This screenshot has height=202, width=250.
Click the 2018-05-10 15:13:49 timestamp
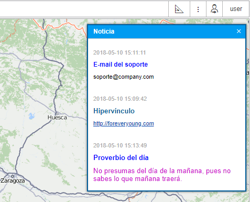point(120,145)
